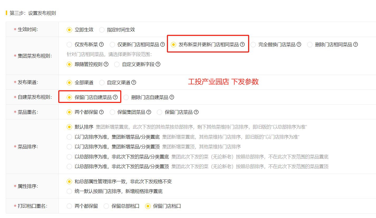Select 删除门店自建菜品 option
The image size is (376, 218).
click(x=126, y=97)
